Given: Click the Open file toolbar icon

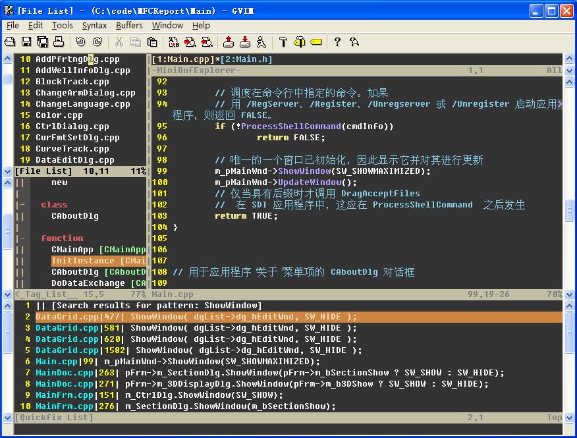Looking at the screenshot, I should pyautogui.click(x=10, y=42).
